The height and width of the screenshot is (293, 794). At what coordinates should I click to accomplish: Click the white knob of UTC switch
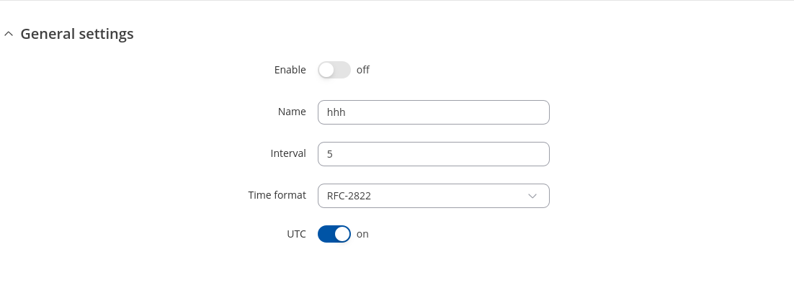tap(342, 234)
